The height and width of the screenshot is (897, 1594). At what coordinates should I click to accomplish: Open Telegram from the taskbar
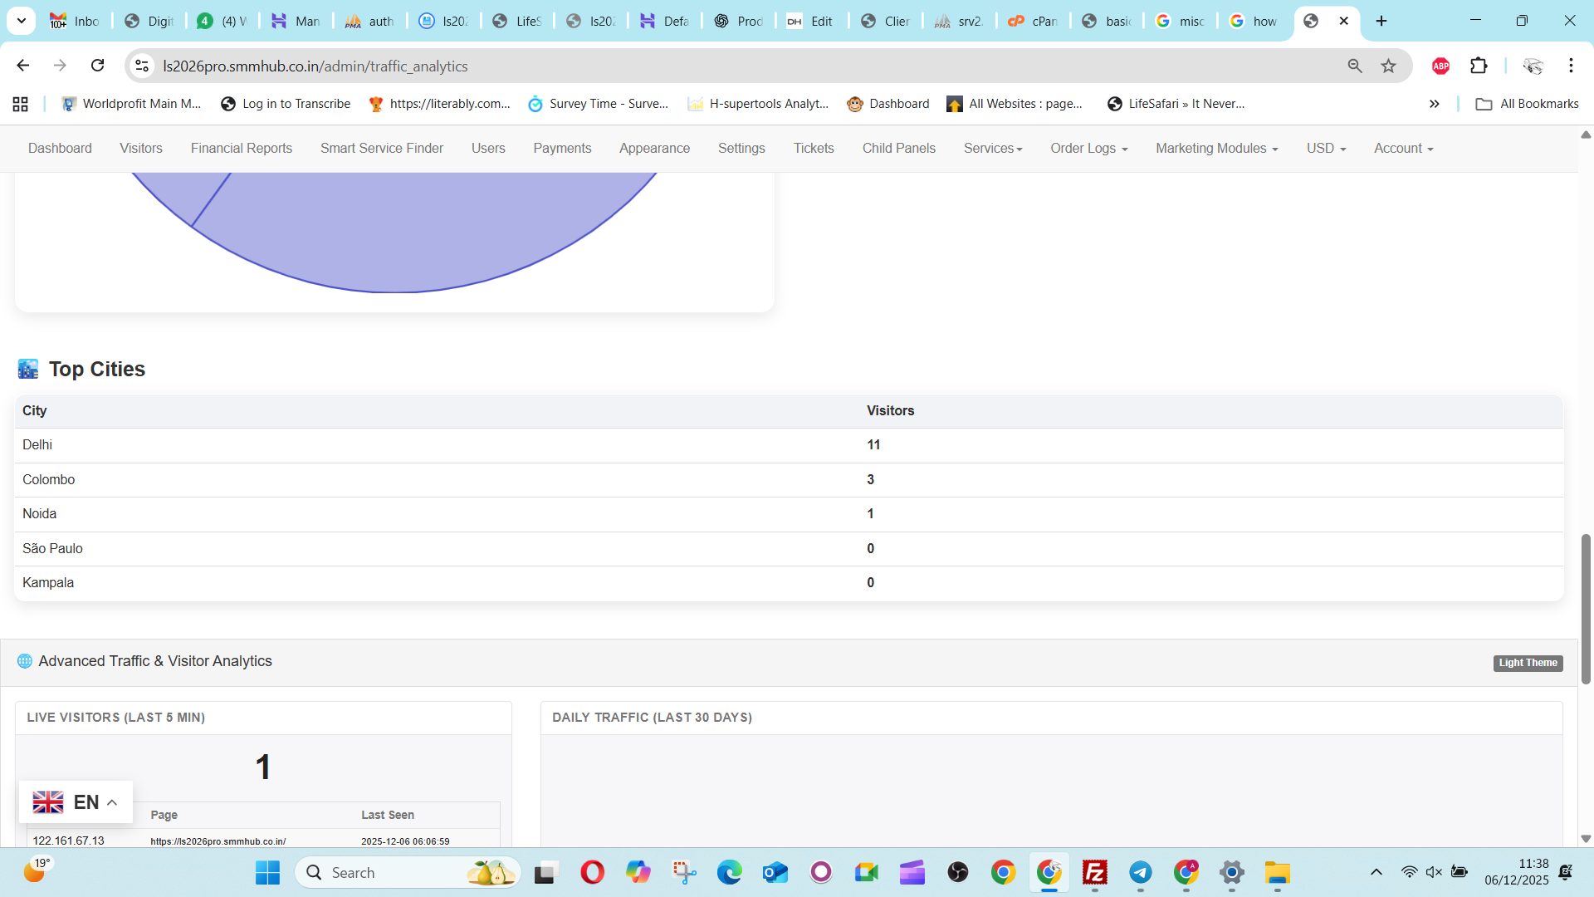point(1141,872)
